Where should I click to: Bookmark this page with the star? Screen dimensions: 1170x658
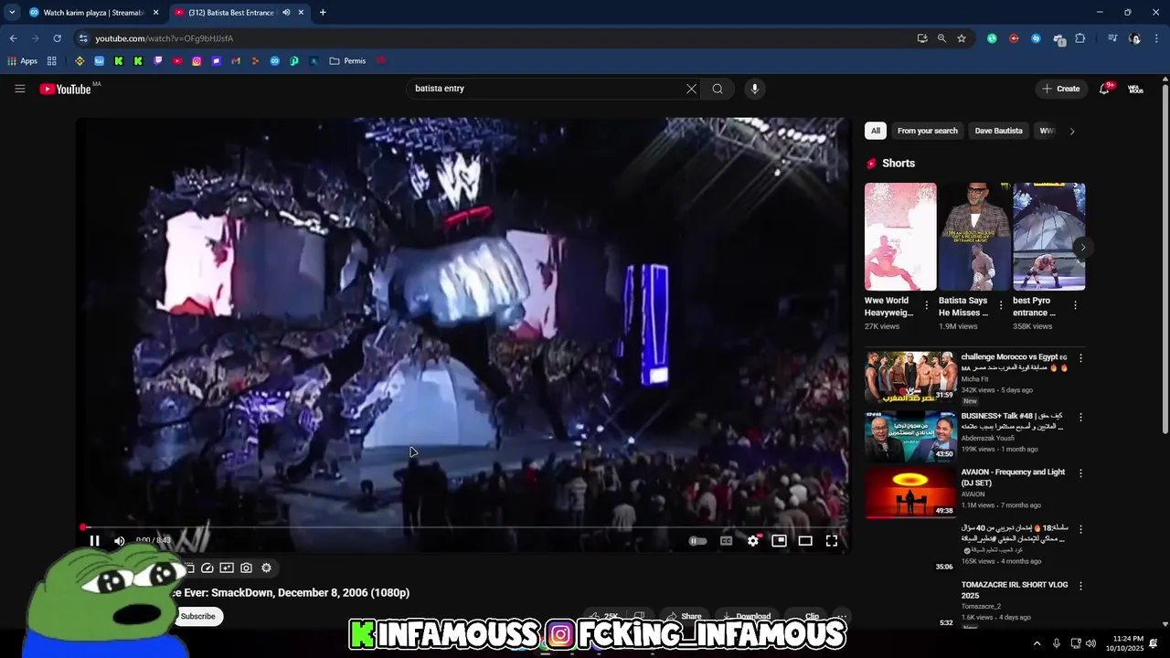962,38
